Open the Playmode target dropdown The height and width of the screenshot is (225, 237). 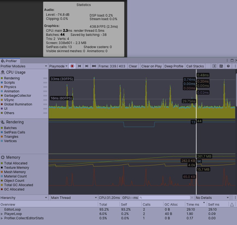pos(58,66)
